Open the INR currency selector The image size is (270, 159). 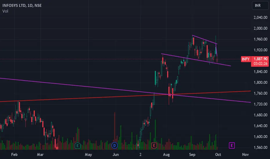(x=260, y=5)
